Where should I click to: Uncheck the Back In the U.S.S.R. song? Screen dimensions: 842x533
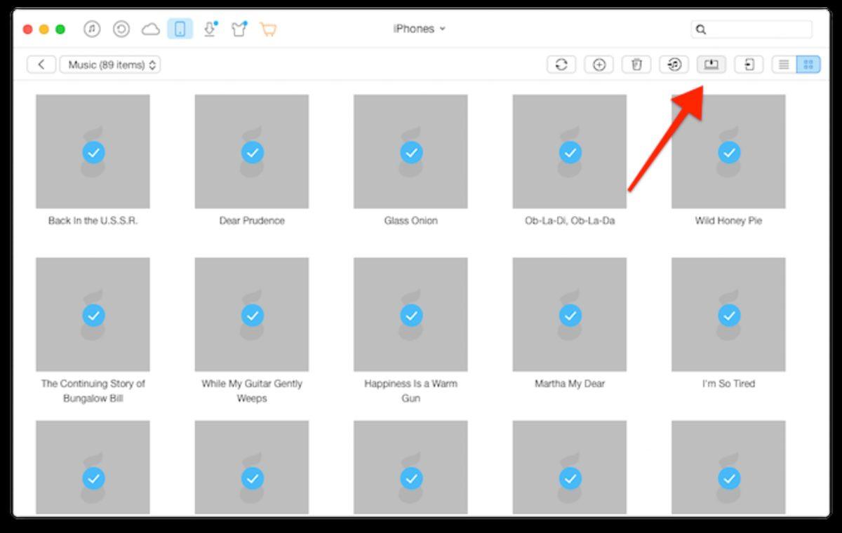point(93,151)
